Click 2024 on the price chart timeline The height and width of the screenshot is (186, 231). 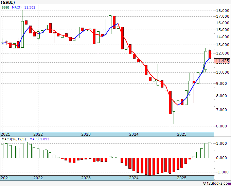(x=134, y=134)
